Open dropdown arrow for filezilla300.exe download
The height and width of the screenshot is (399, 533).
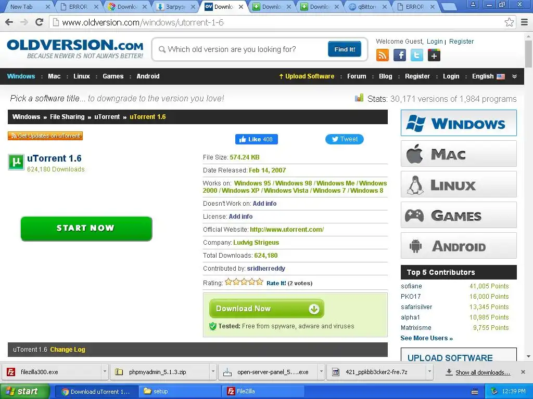105,372
